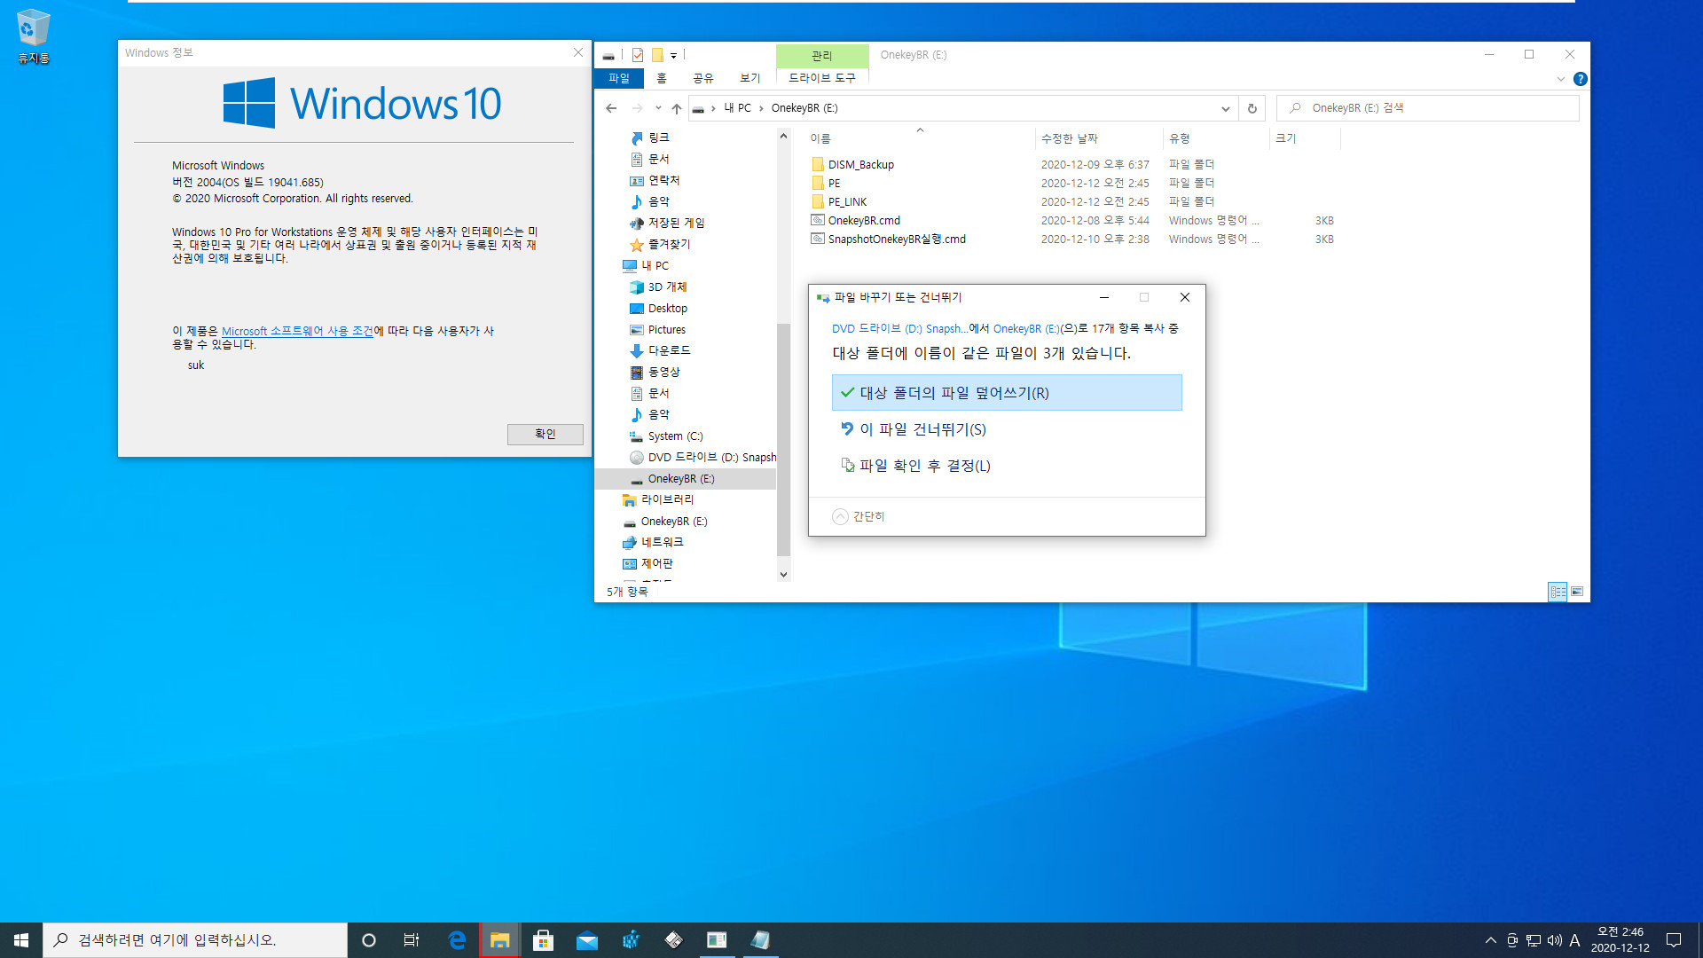Open recent locations dropdown arrow
This screenshot has height=958, width=1703.
click(658, 108)
